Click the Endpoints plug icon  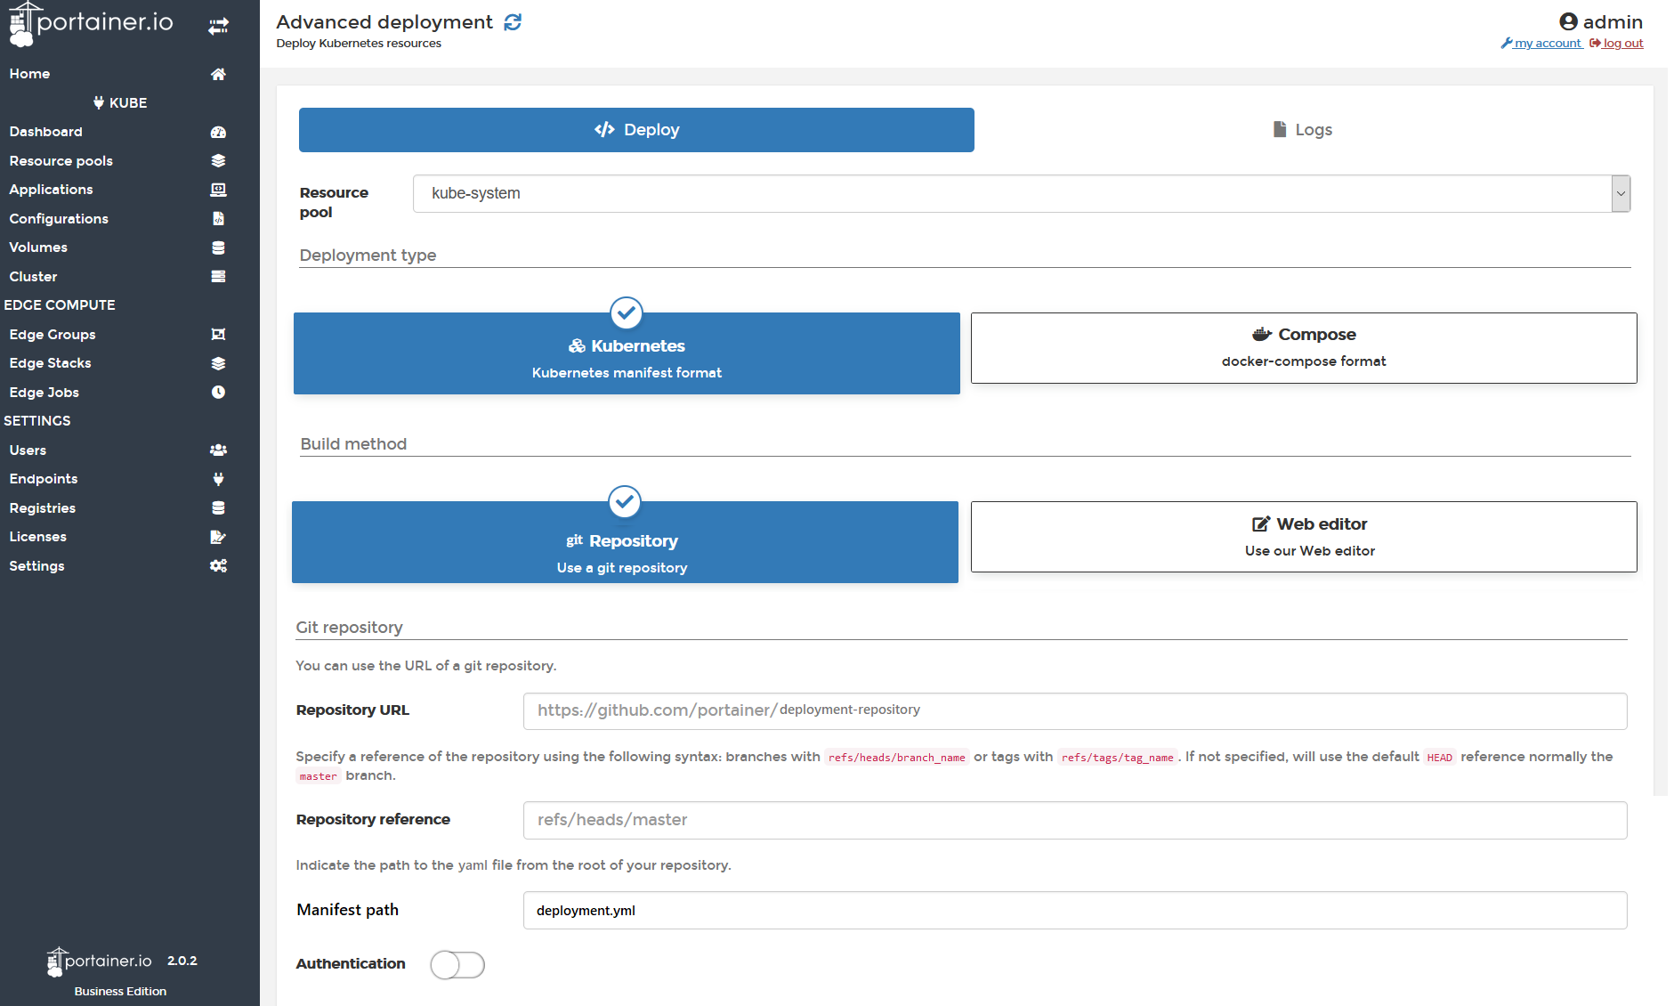click(218, 479)
